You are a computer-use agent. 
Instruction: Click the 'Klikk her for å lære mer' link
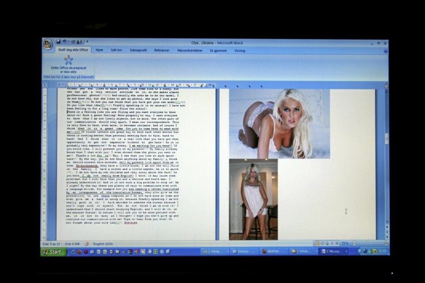(69, 77)
